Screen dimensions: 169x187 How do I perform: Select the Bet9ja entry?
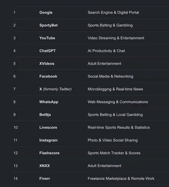click(x=45, y=115)
